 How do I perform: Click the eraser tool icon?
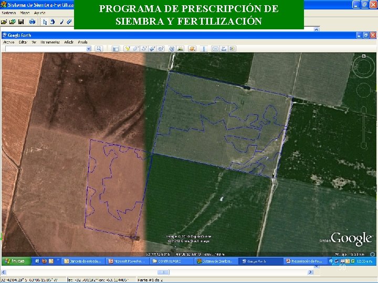pyautogui.click(x=69, y=22)
